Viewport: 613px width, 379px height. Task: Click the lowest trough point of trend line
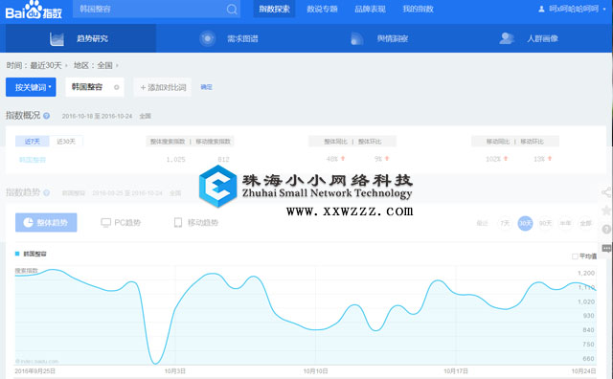[x=155, y=364]
